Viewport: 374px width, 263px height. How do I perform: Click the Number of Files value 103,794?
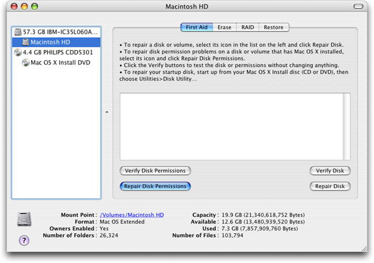[232, 235]
